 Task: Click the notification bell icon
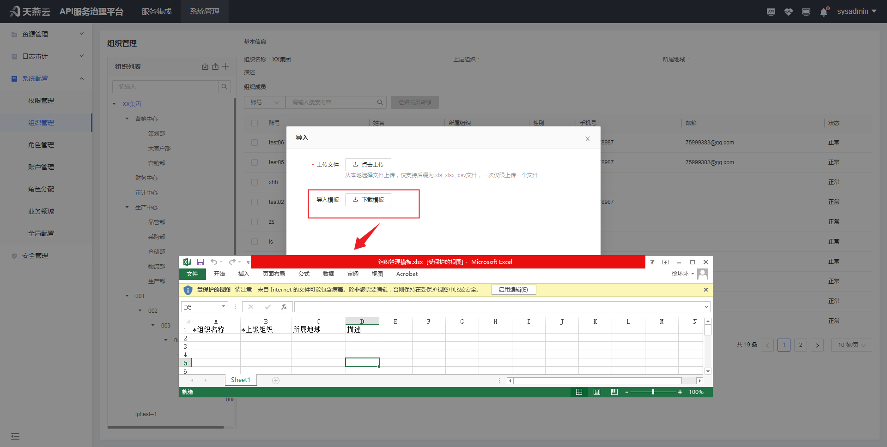824,12
